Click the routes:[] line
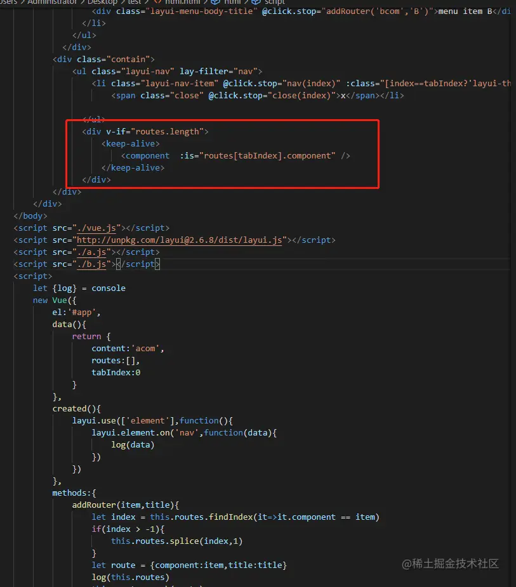516x587 pixels. coord(116,361)
